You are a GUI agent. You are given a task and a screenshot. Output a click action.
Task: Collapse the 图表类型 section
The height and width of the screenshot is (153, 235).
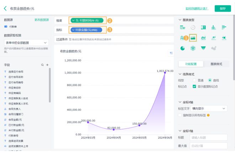(180, 20)
